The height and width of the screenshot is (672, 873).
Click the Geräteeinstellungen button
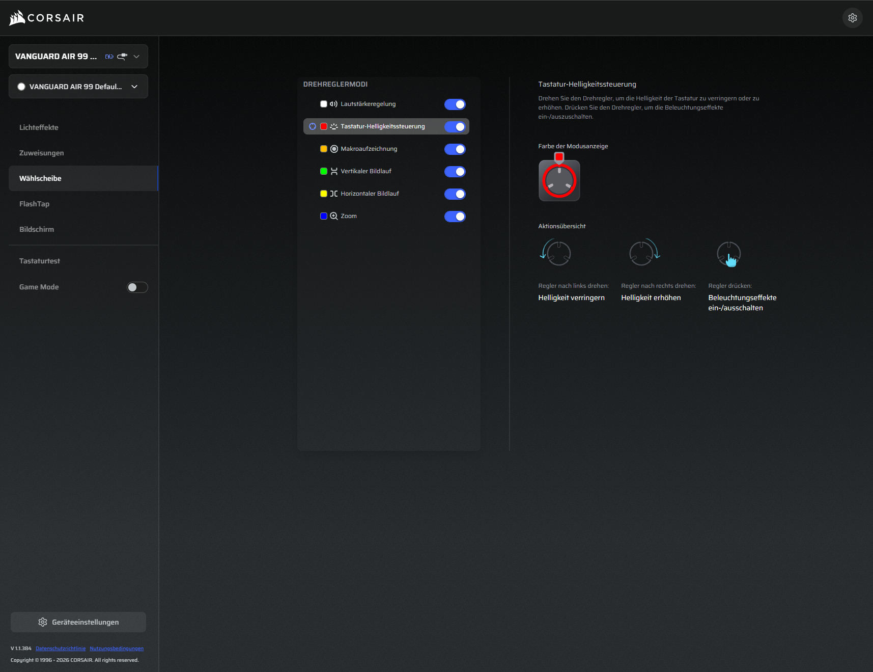click(78, 622)
